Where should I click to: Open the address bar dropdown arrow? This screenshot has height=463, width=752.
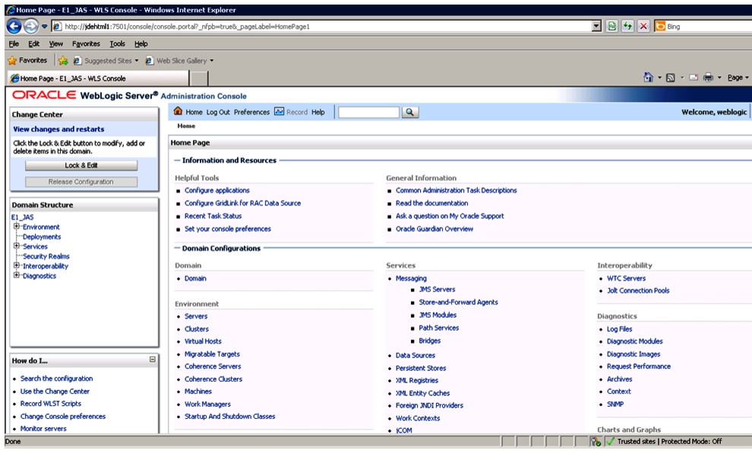tap(596, 27)
